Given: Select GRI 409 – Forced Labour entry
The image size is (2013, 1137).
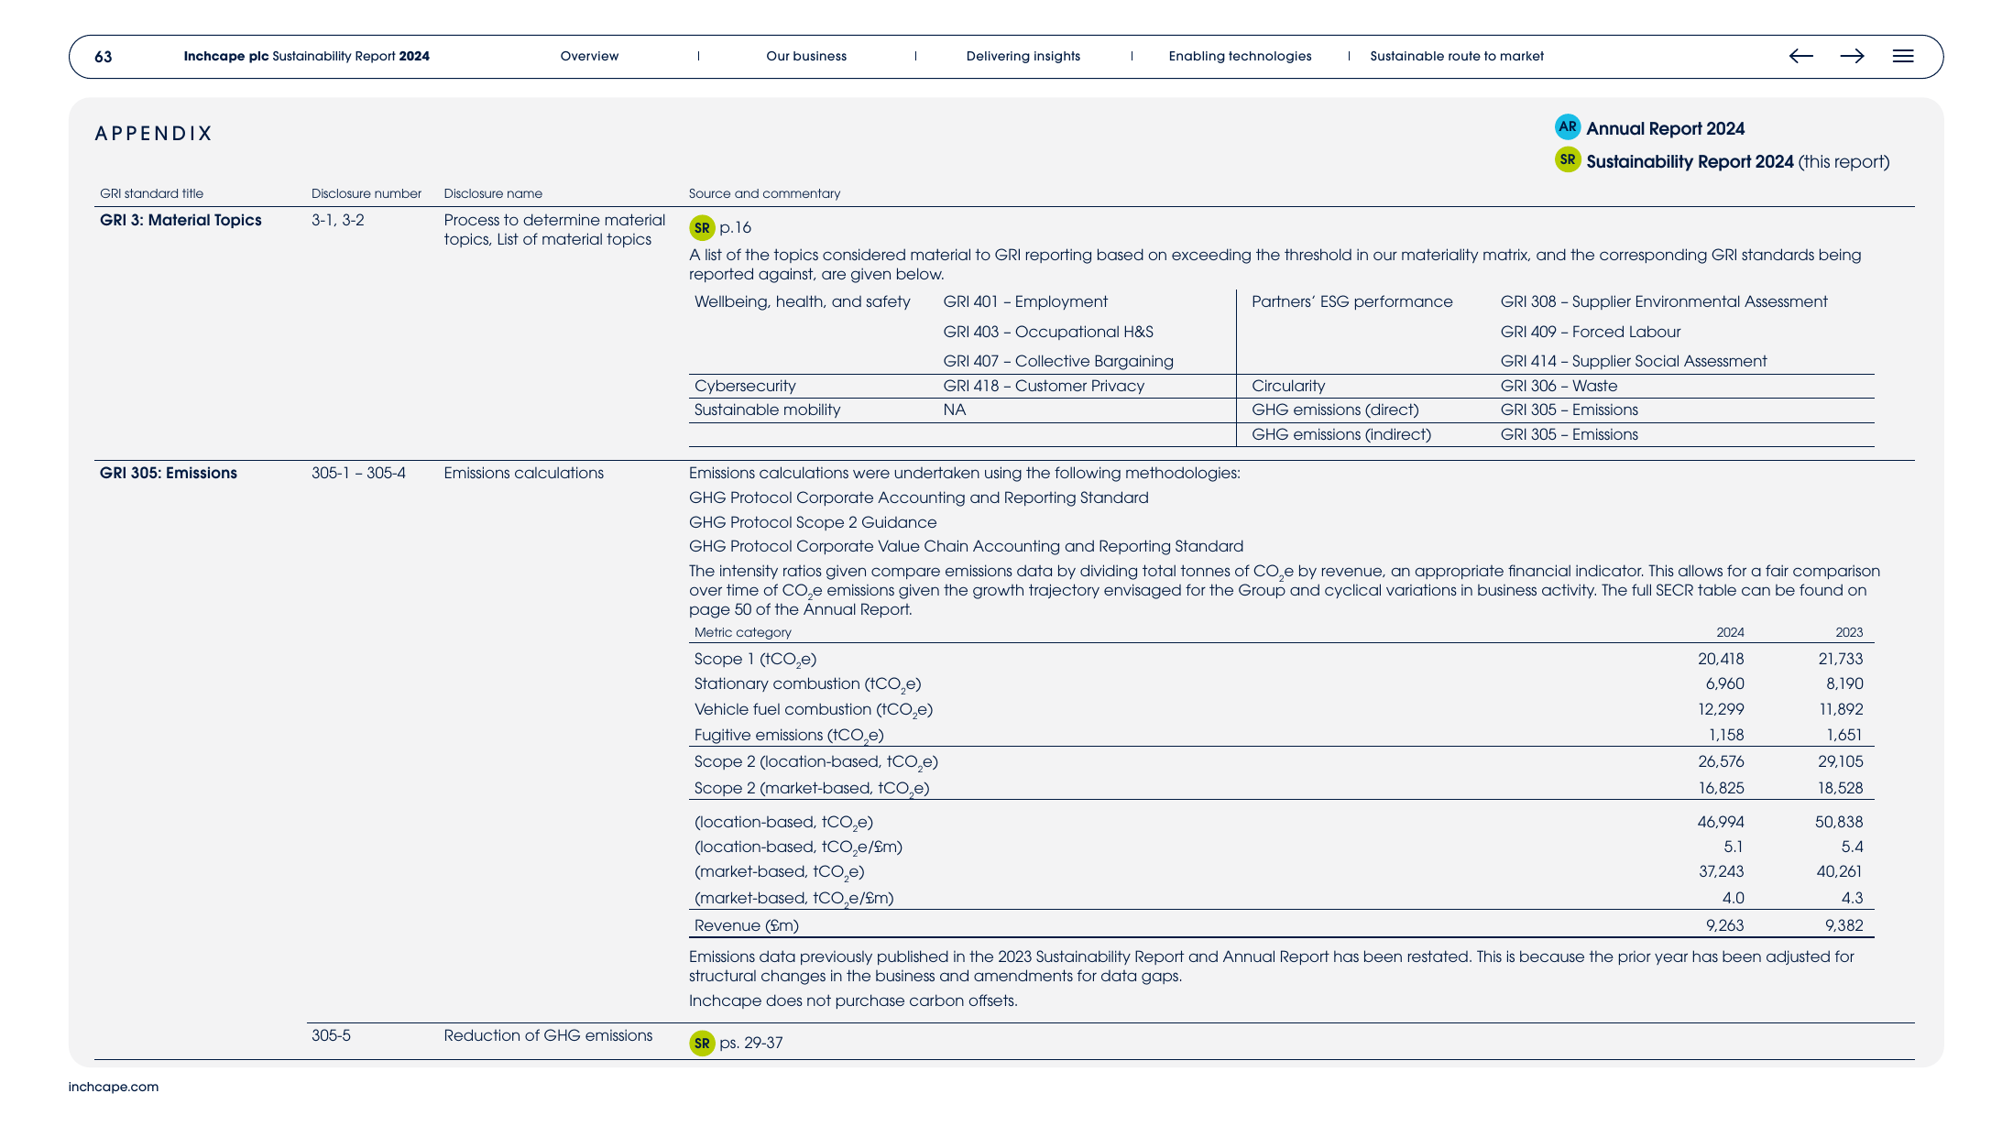Looking at the screenshot, I should pyautogui.click(x=1591, y=332).
